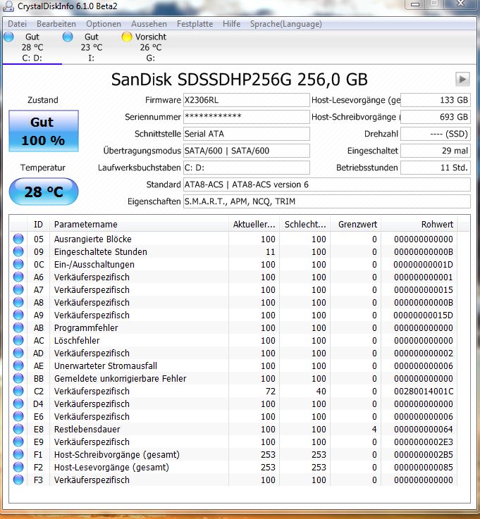The image size is (480, 519).
Task: Sort by the Parametername column header
Action: [x=139, y=224]
